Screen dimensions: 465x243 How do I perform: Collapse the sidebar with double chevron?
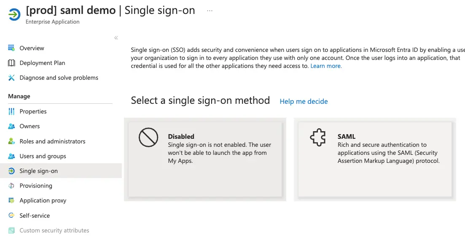tap(116, 38)
